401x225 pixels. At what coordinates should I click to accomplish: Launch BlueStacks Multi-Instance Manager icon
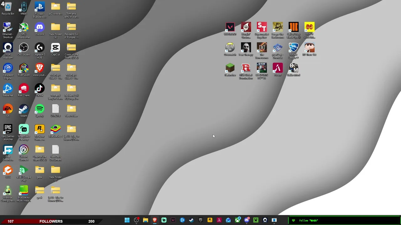[x=23, y=194]
